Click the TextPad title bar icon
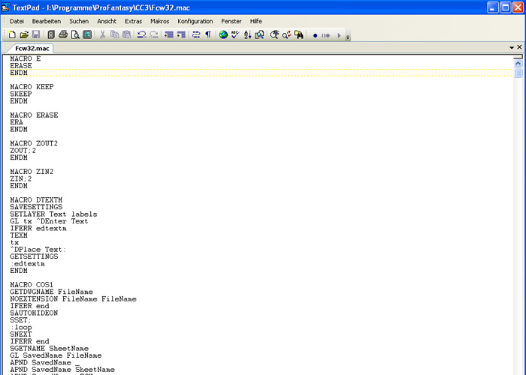526x375 pixels. click(x=6, y=7)
